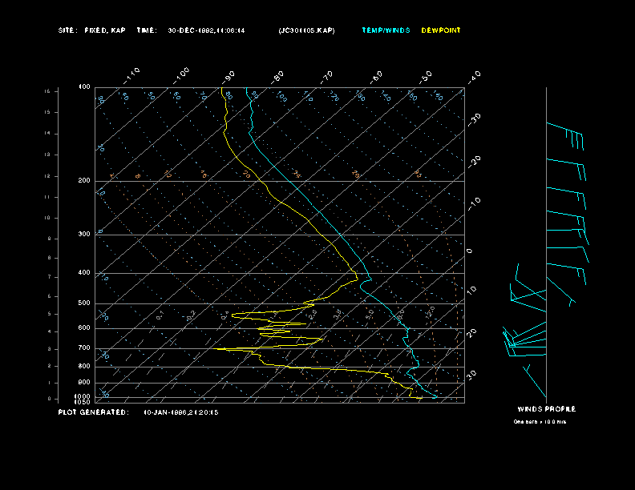Click the '-40' temperature axis label
The width and height of the screenshot is (635, 490).
(x=474, y=77)
